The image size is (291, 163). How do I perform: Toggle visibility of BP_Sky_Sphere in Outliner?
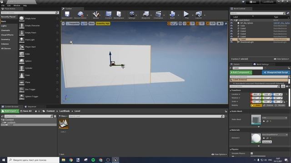[x=231, y=23]
